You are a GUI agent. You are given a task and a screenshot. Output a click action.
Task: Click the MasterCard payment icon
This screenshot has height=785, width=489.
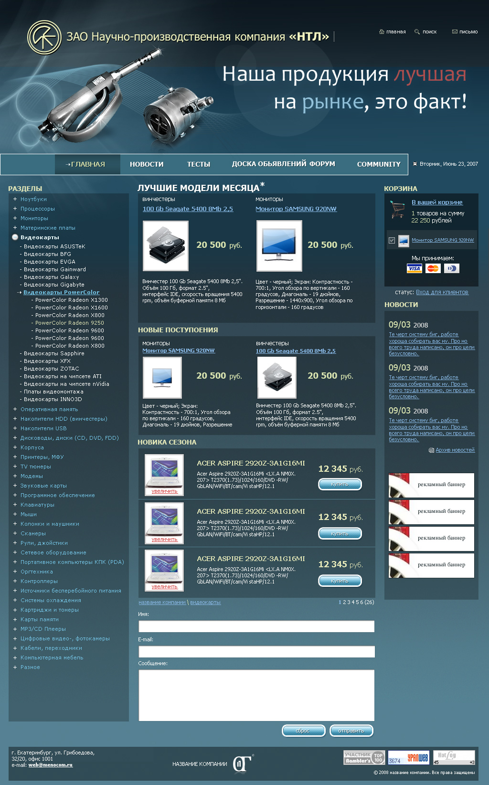433,268
